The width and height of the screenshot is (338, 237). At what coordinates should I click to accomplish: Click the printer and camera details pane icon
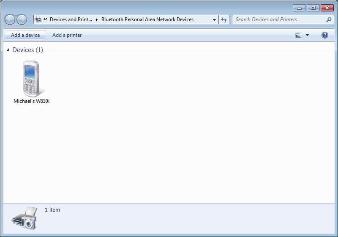tap(25, 218)
